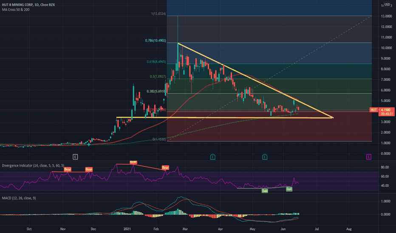The image size is (396, 233).
Task: Select the 1(13.0324) Fibonacci level label
Action: click(x=158, y=14)
